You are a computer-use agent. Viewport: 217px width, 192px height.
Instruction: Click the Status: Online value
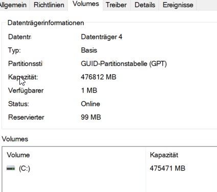coord(90,104)
